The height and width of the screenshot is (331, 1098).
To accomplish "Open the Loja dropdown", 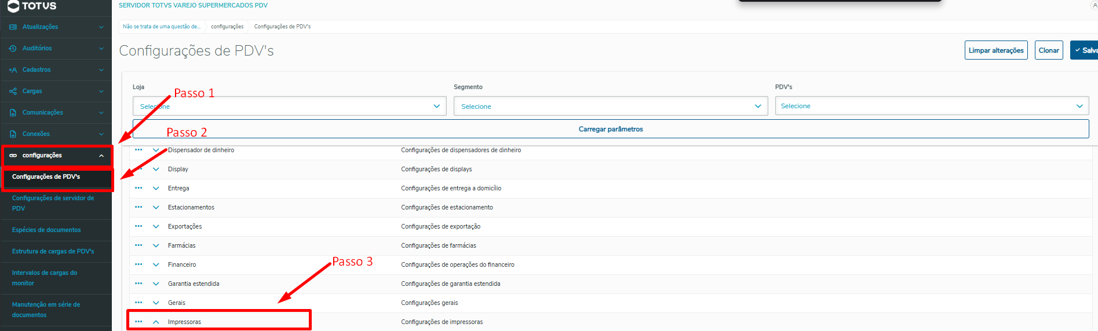I will (289, 106).
